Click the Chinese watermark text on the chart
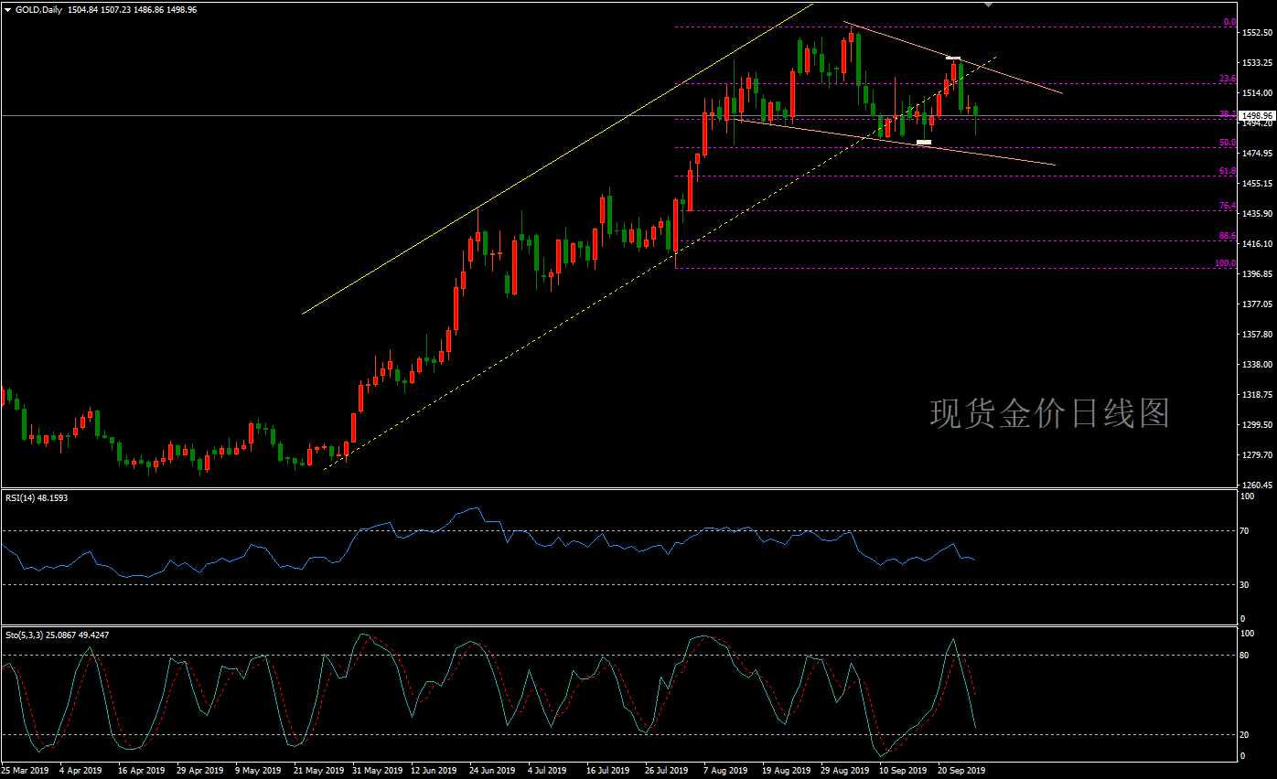The image size is (1277, 779). [x=1049, y=413]
